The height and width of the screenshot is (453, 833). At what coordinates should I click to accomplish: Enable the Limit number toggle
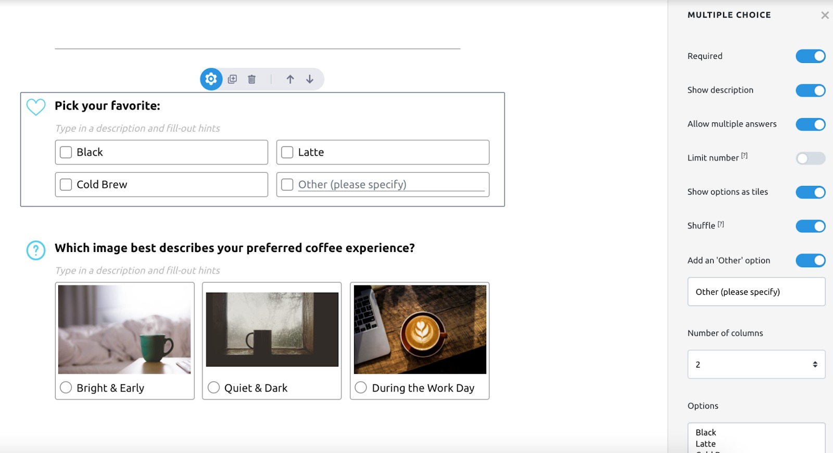[x=810, y=158]
